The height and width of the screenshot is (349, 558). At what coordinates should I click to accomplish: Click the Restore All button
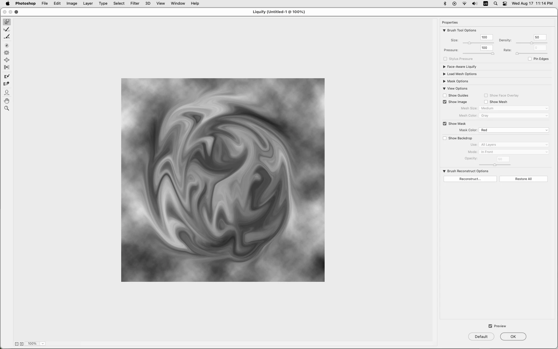[x=523, y=179]
